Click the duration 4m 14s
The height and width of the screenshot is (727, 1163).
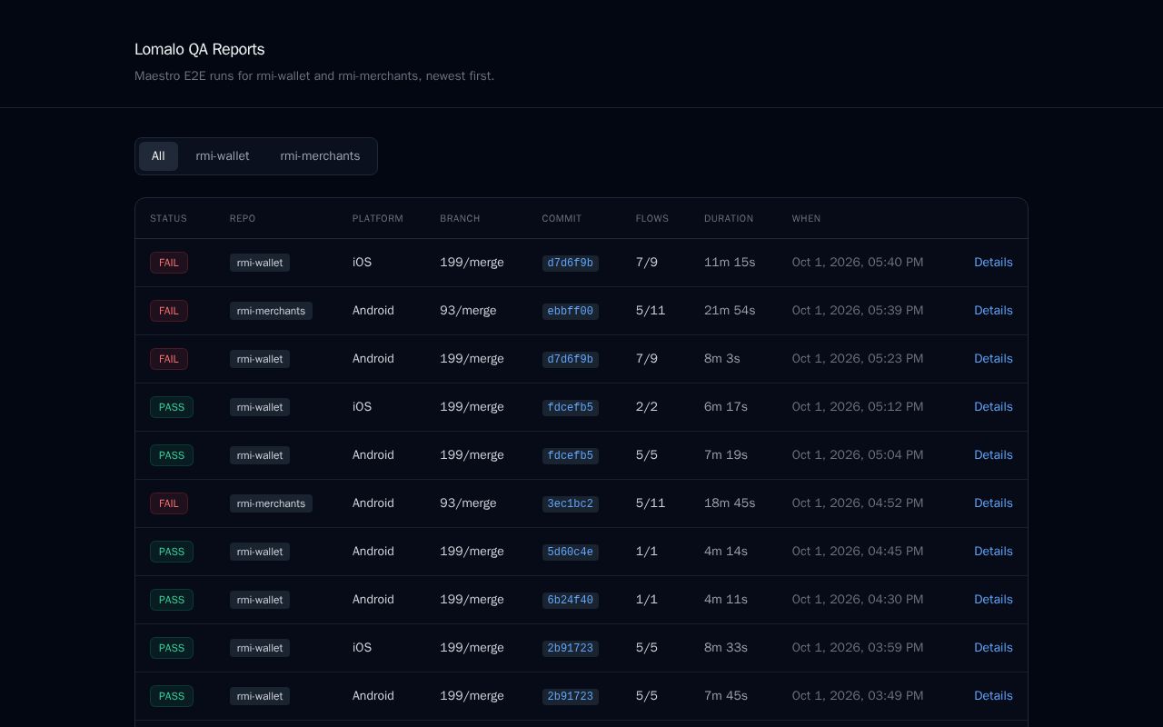[x=726, y=552]
